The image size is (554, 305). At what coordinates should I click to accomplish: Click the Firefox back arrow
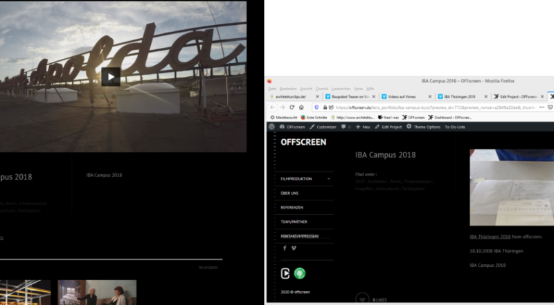click(x=271, y=107)
